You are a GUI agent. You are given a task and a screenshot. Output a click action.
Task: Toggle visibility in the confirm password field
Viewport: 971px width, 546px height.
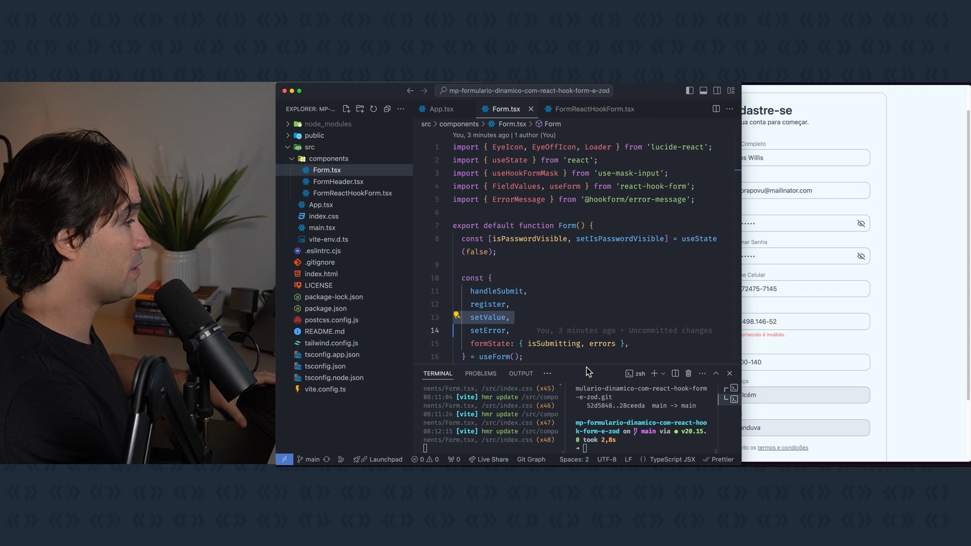coord(861,256)
